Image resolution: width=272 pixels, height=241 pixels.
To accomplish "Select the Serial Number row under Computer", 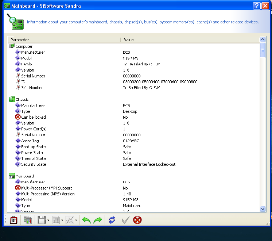I will click(x=33, y=76).
